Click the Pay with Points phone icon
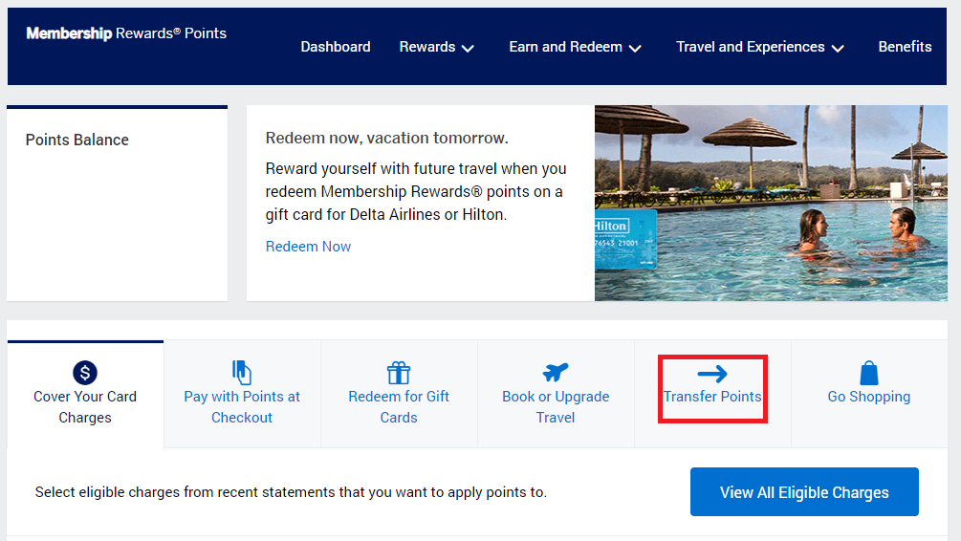961x541 pixels. (x=242, y=373)
